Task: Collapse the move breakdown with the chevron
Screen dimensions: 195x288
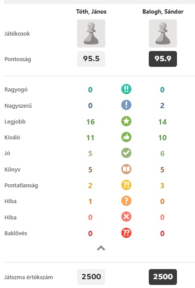Action: (x=101, y=248)
